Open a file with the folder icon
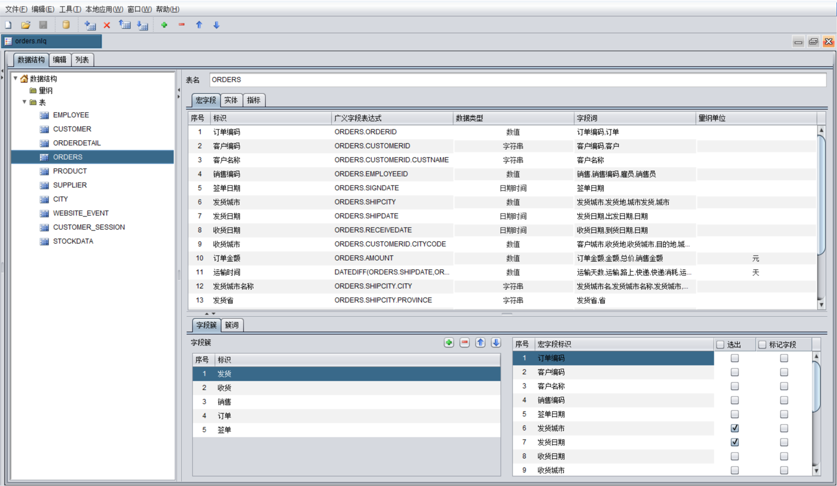 (x=25, y=25)
